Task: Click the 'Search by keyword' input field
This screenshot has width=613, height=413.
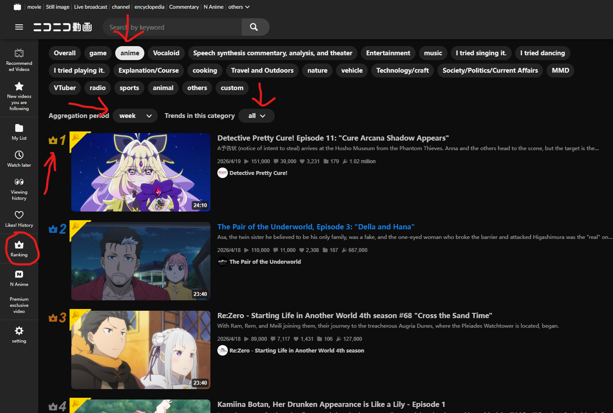Action: (x=172, y=27)
